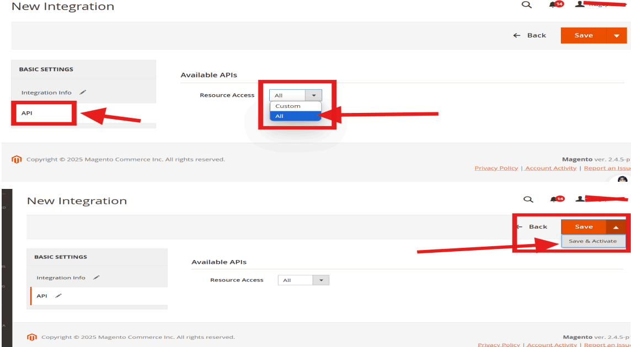Click the upper orange Save button
The image size is (631, 347).
click(x=584, y=35)
